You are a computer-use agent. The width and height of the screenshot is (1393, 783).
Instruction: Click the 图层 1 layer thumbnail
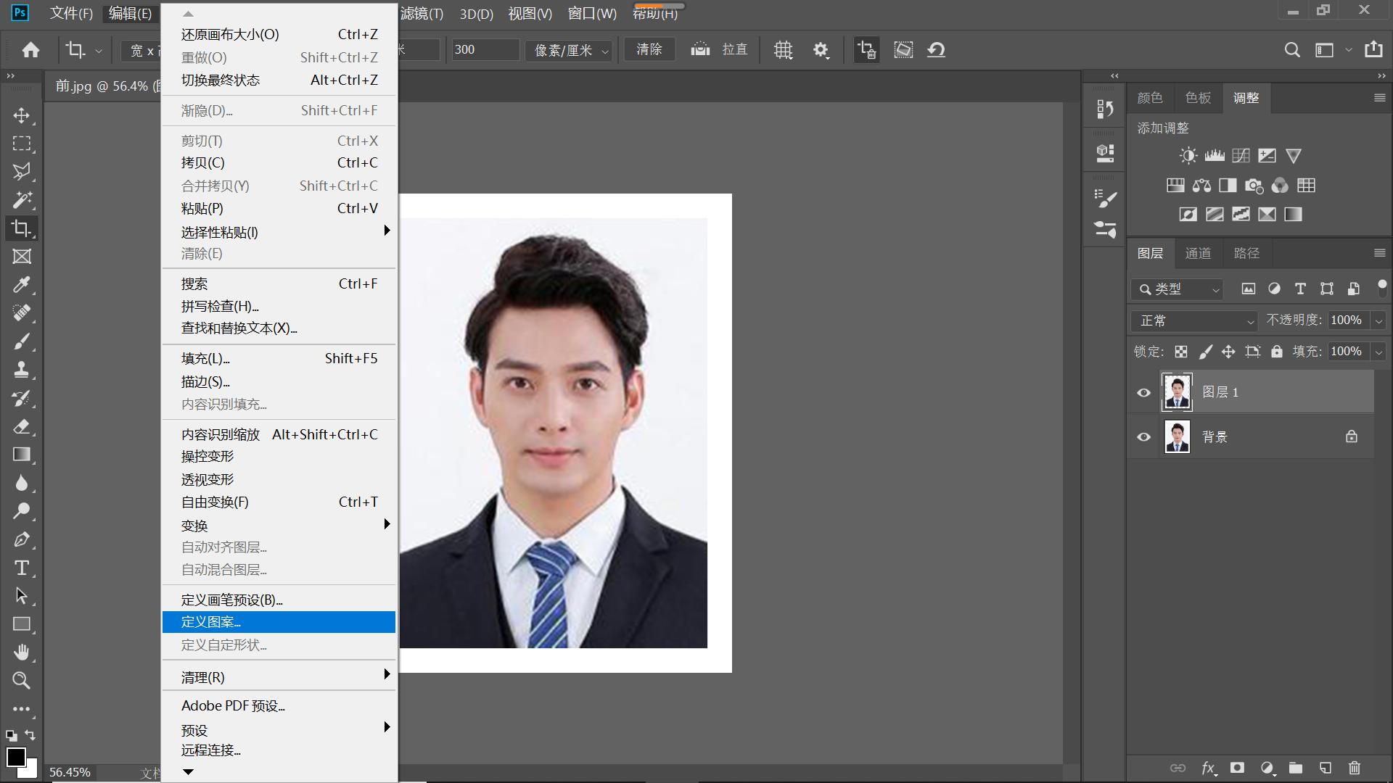coord(1177,392)
